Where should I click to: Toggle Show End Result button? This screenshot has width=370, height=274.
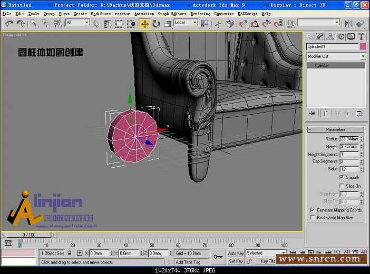tap(325, 114)
